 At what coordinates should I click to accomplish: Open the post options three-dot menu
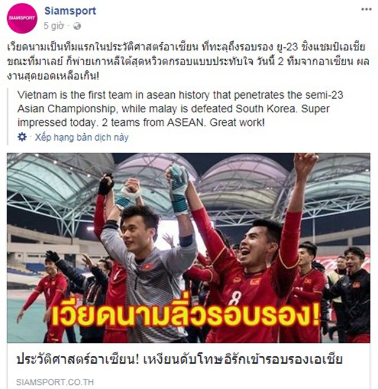tap(366, 9)
